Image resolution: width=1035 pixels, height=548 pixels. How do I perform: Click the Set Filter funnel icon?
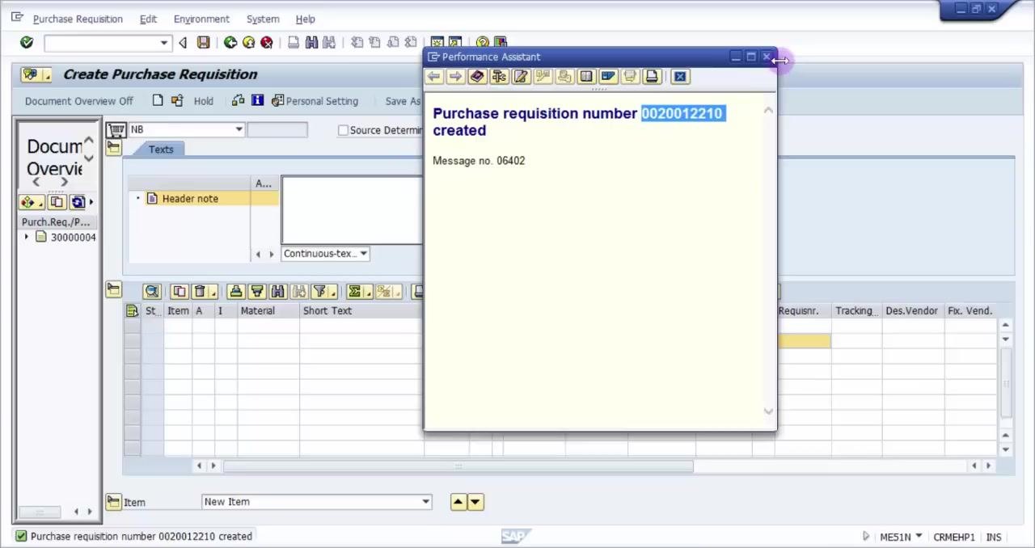click(x=319, y=292)
